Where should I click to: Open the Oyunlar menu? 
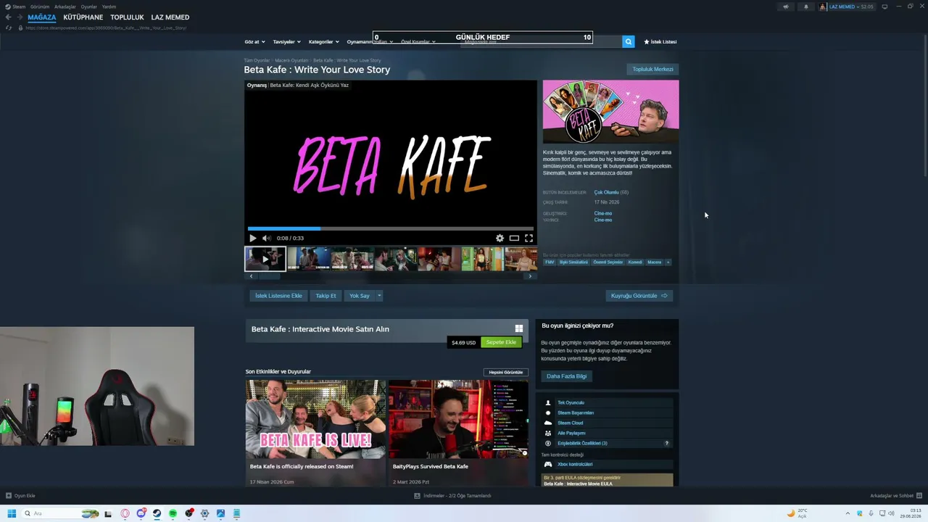click(88, 7)
